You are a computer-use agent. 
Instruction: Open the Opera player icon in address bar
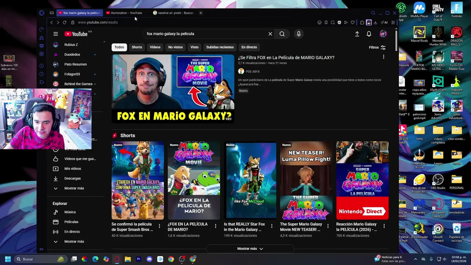click(x=346, y=22)
